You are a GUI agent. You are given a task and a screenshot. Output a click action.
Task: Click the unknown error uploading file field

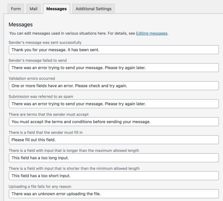114,194
